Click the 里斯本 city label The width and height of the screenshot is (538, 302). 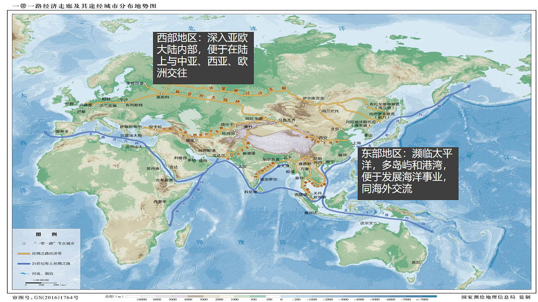pos(61,132)
